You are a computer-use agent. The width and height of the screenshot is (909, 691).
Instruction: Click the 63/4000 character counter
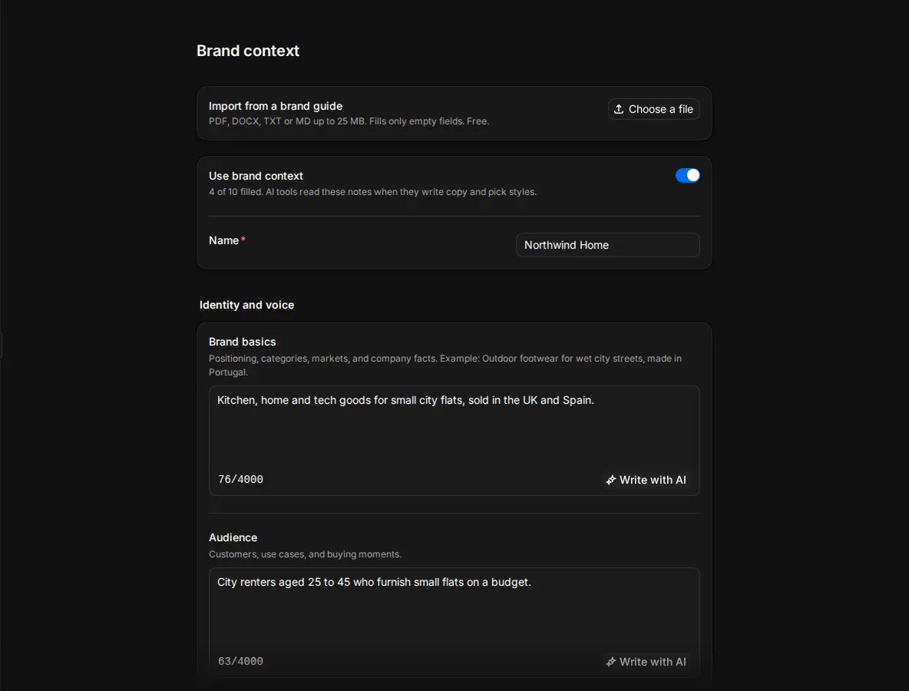pos(240,661)
